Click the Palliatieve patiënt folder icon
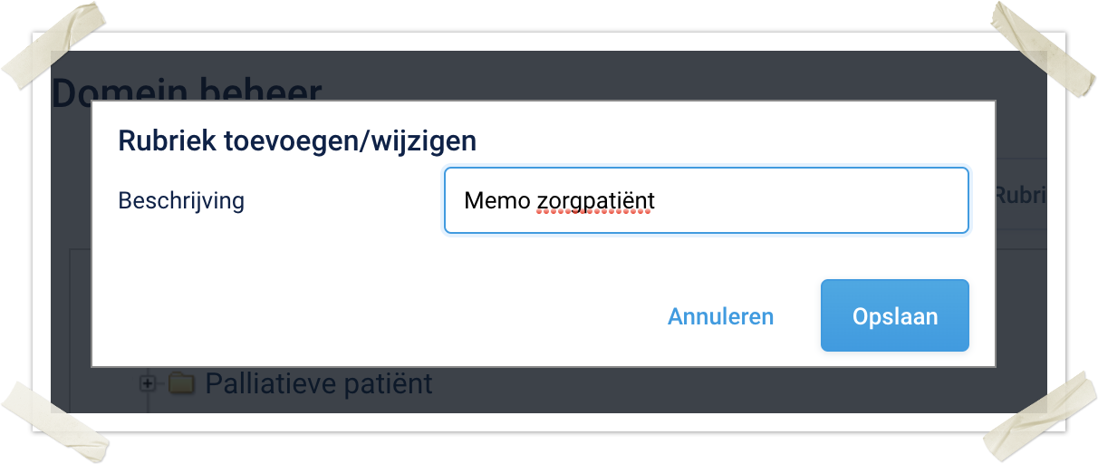Image resolution: width=1098 pixels, height=464 pixels. (x=182, y=383)
